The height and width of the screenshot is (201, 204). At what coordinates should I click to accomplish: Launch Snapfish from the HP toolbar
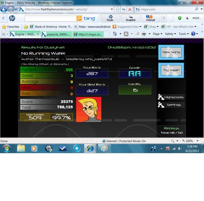pyautogui.click(x=131, y=18)
